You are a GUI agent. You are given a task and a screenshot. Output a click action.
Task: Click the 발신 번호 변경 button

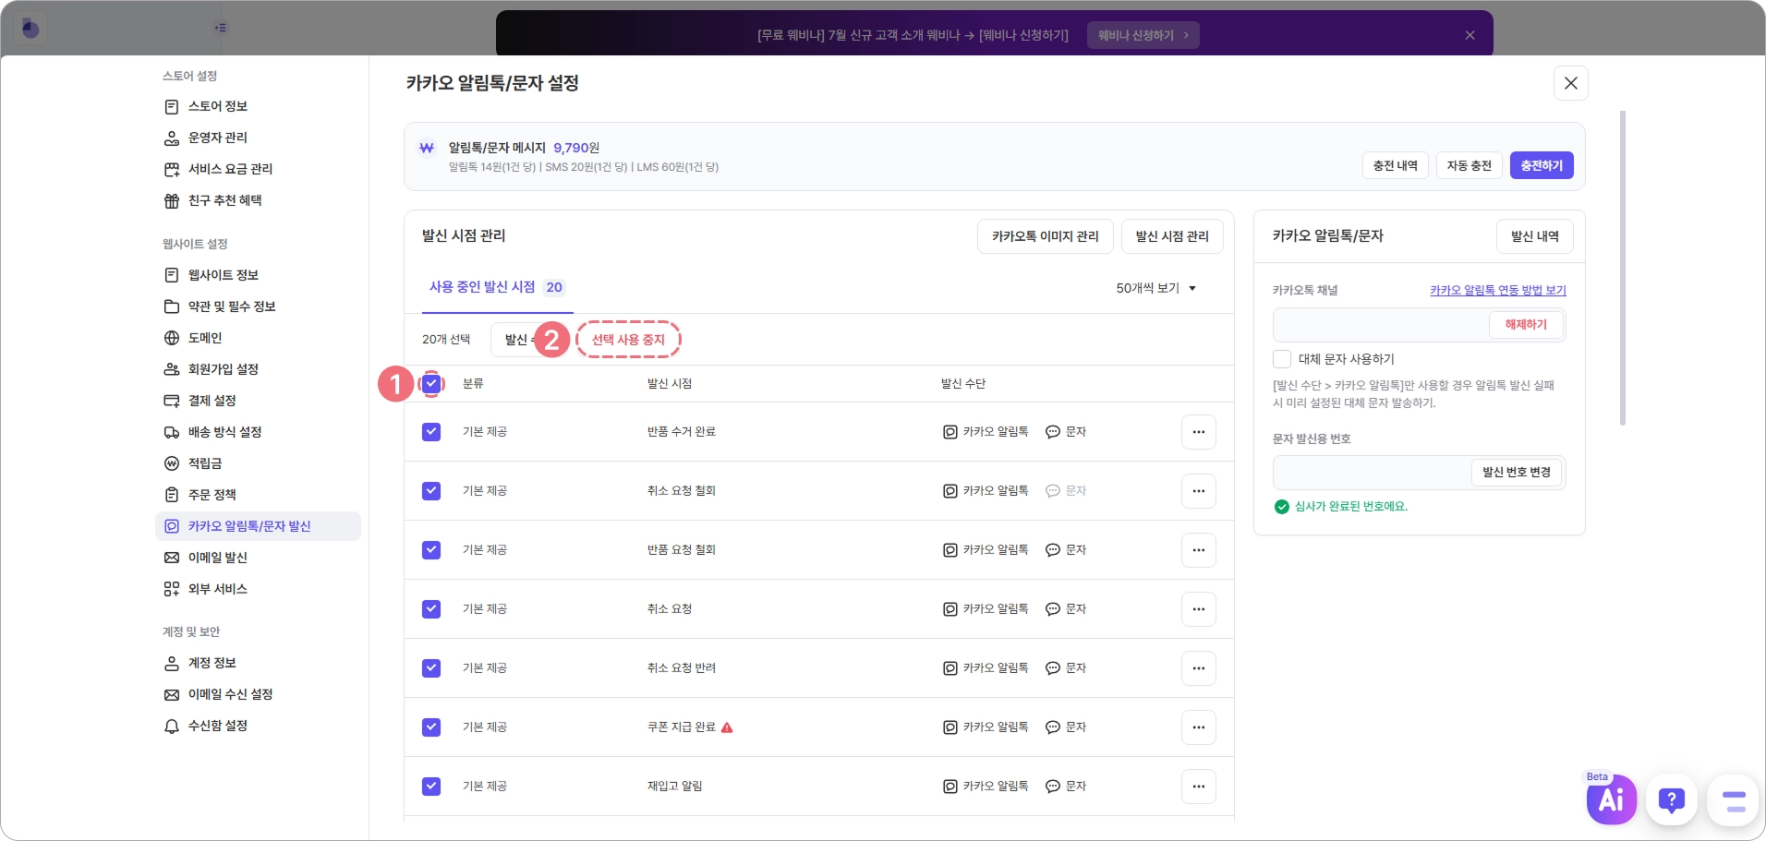(x=1516, y=473)
